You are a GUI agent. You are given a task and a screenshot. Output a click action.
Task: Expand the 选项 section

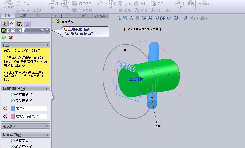click(47, 126)
